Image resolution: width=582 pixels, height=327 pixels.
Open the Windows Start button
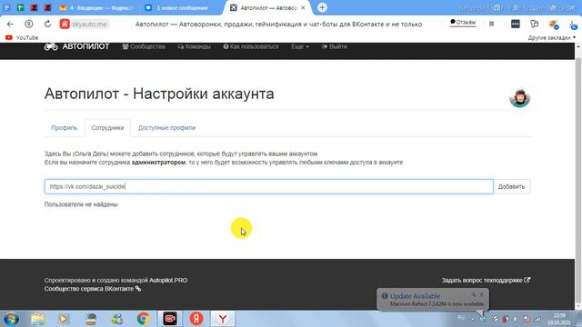click(x=11, y=319)
